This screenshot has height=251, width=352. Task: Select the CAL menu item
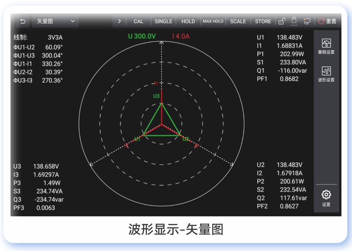pyautogui.click(x=138, y=21)
